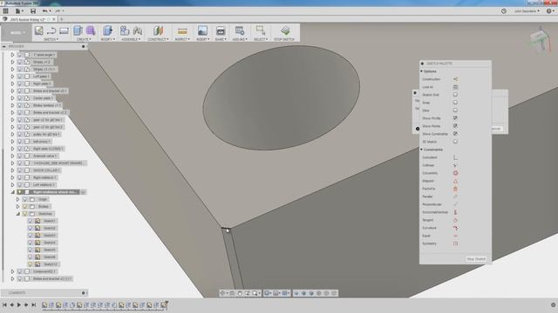The width and height of the screenshot is (558, 313).
Task: Toggle the Show Points checkbox
Action: click(455, 126)
